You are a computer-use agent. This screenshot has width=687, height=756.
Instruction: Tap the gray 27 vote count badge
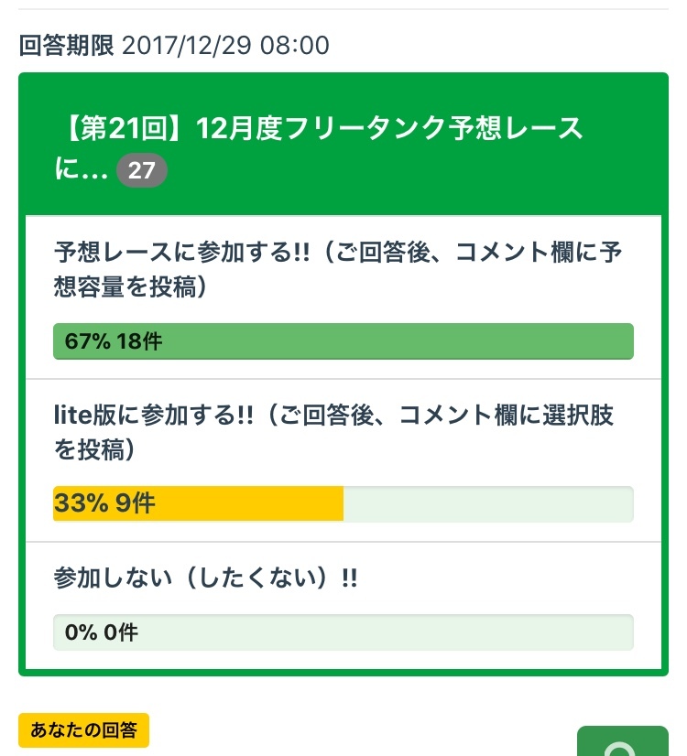click(142, 170)
